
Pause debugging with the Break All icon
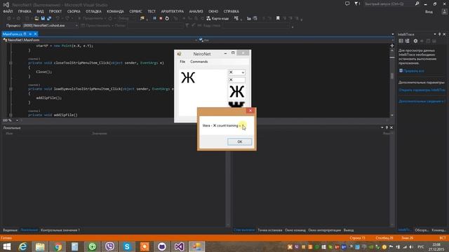[154, 18]
